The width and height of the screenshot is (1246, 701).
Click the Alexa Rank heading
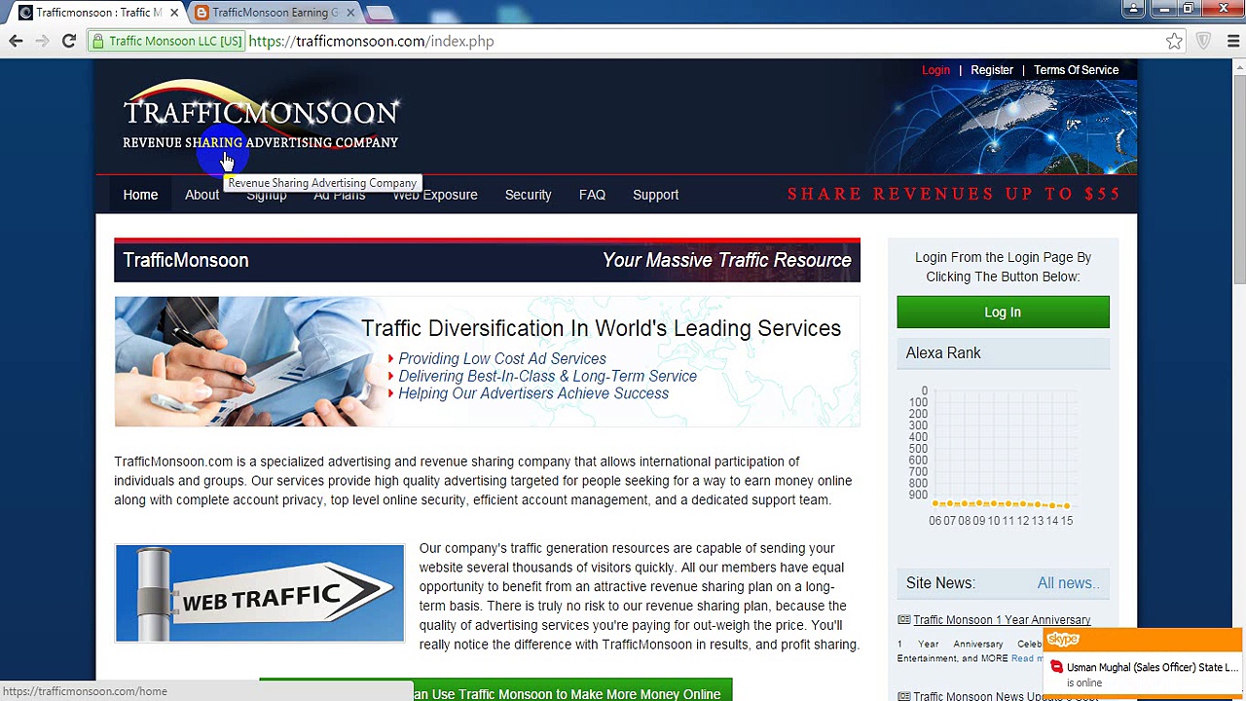click(x=942, y=353)
